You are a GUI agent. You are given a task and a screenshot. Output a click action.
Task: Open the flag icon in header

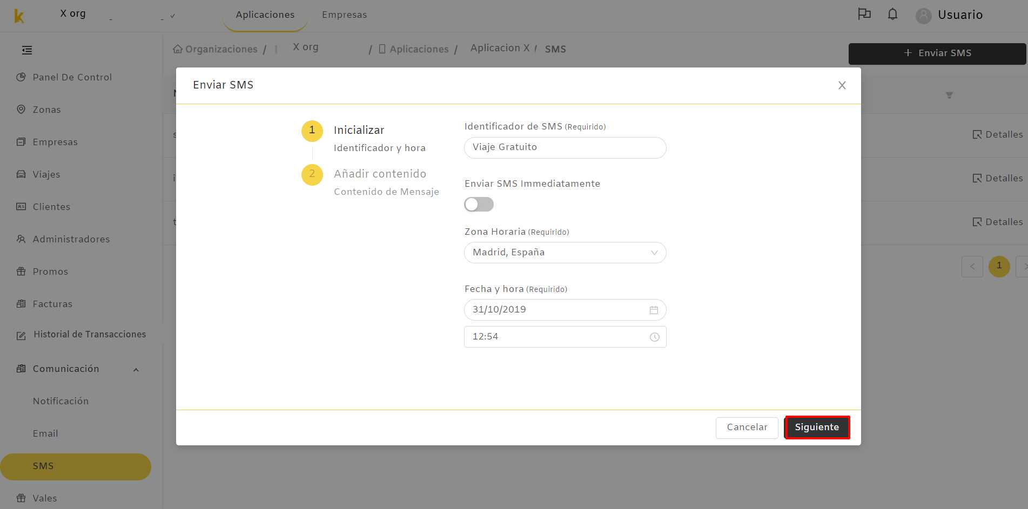864,15
